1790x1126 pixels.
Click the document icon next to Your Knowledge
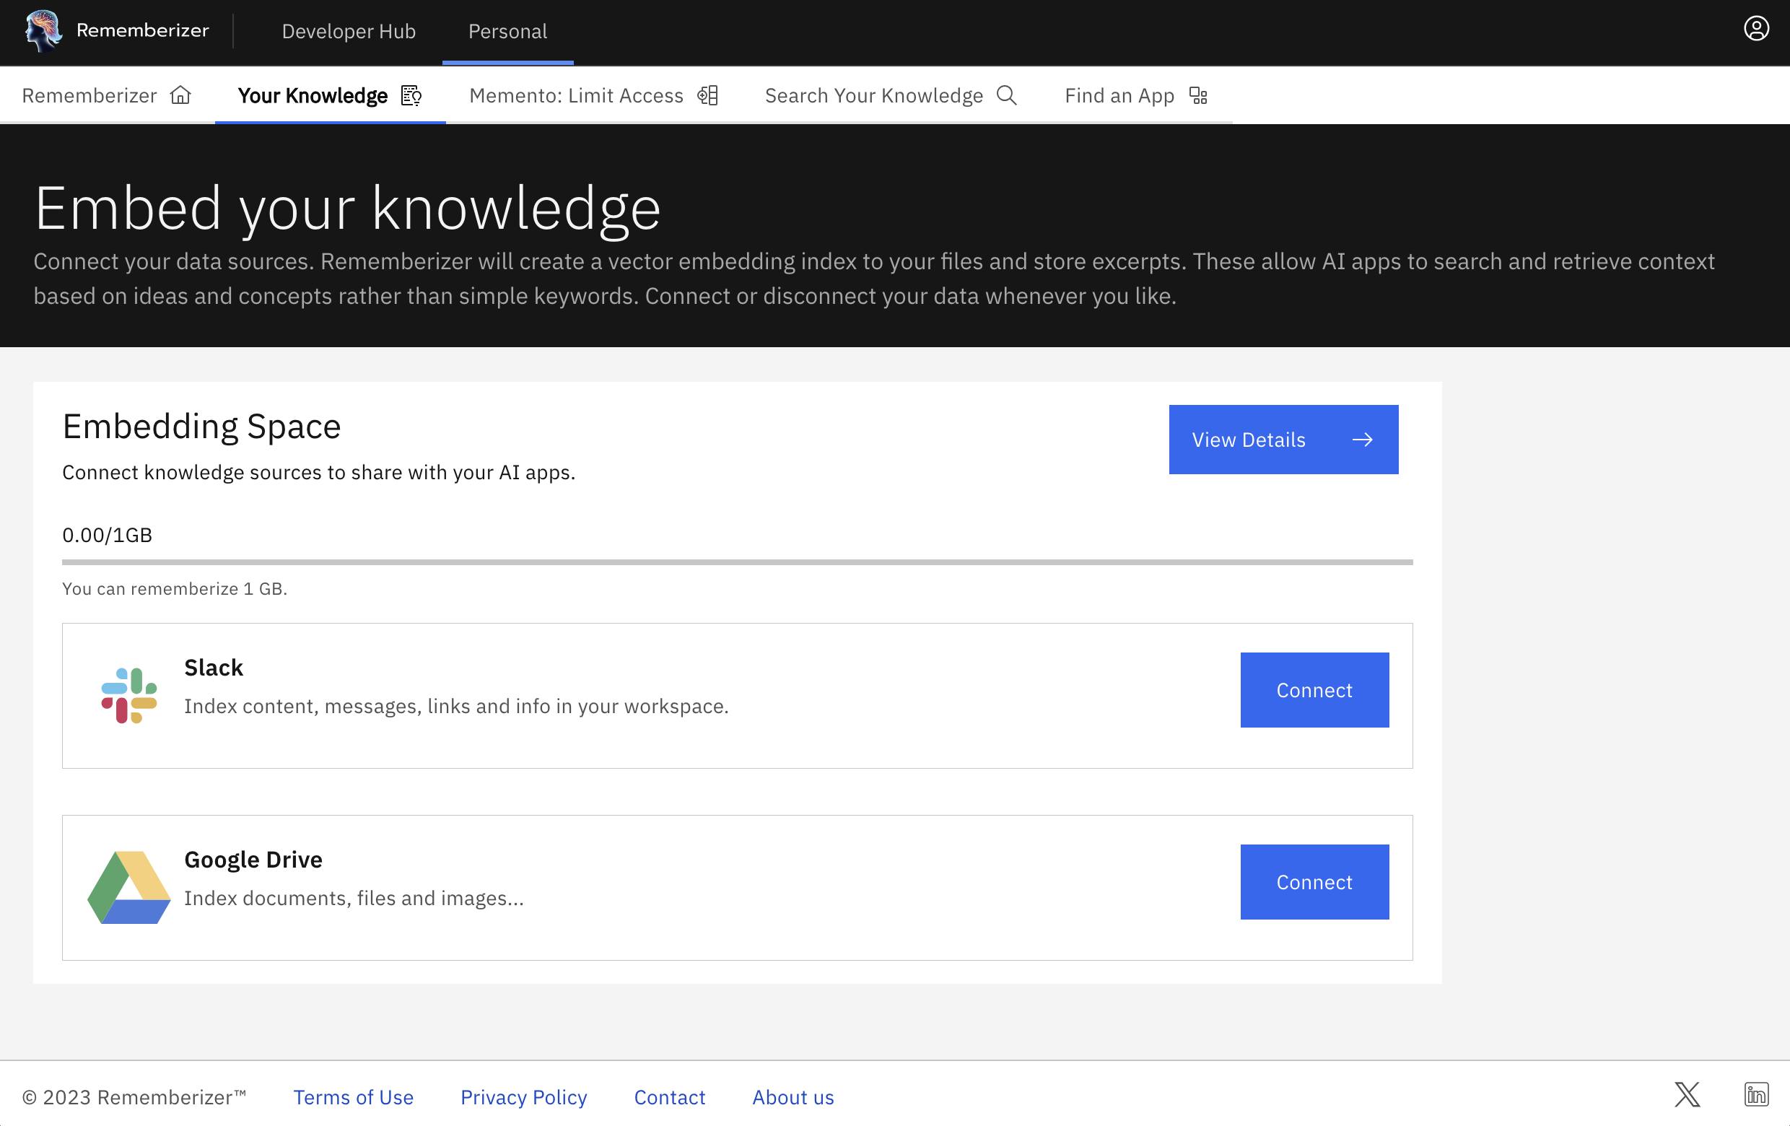coord(412,95)
